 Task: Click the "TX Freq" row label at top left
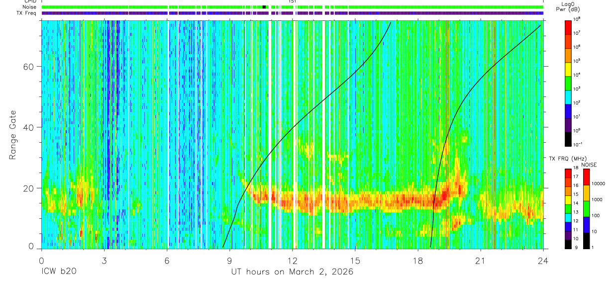tap(27, 13)
